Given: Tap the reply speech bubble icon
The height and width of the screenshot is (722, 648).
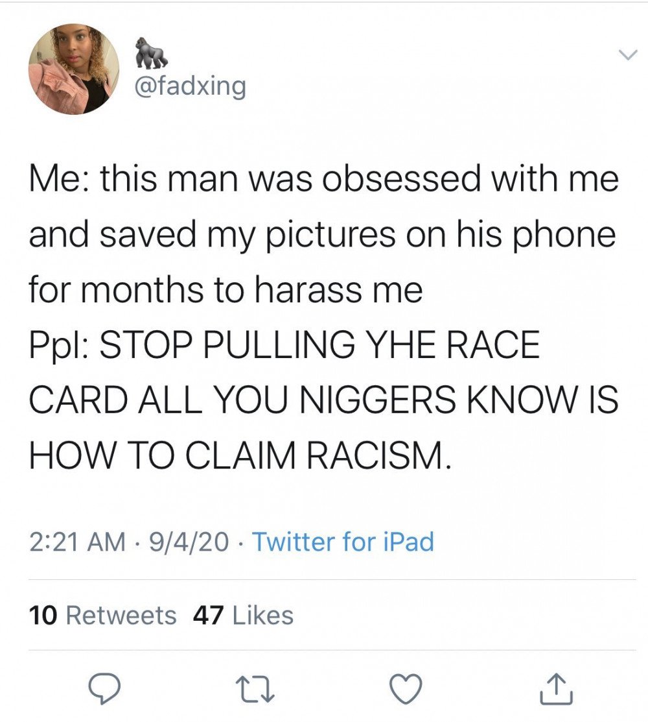Looking at the screenshot, I should [x=104, y=689].
